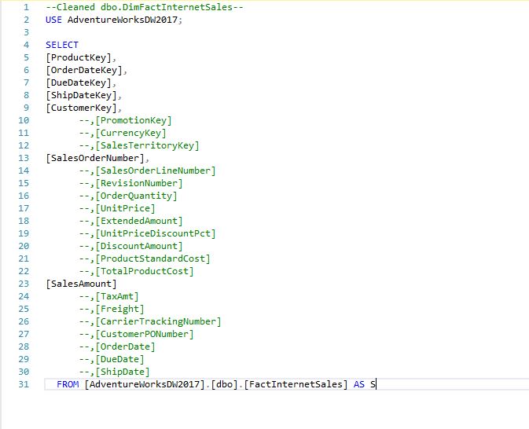Image resolution: width=529 pixels, height=429 pixels.
Task: Click the commented [ExtendedAmount] line
Action: (x=131, y=221)
